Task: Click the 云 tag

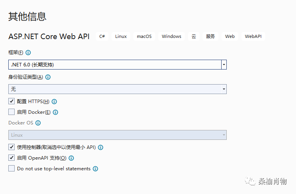Action: 194,36
